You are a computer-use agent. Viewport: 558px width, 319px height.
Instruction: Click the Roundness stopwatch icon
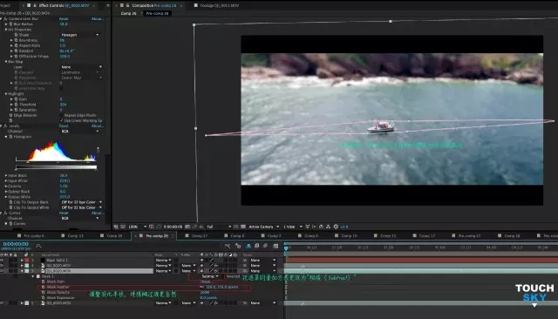(x=16, y=40)
